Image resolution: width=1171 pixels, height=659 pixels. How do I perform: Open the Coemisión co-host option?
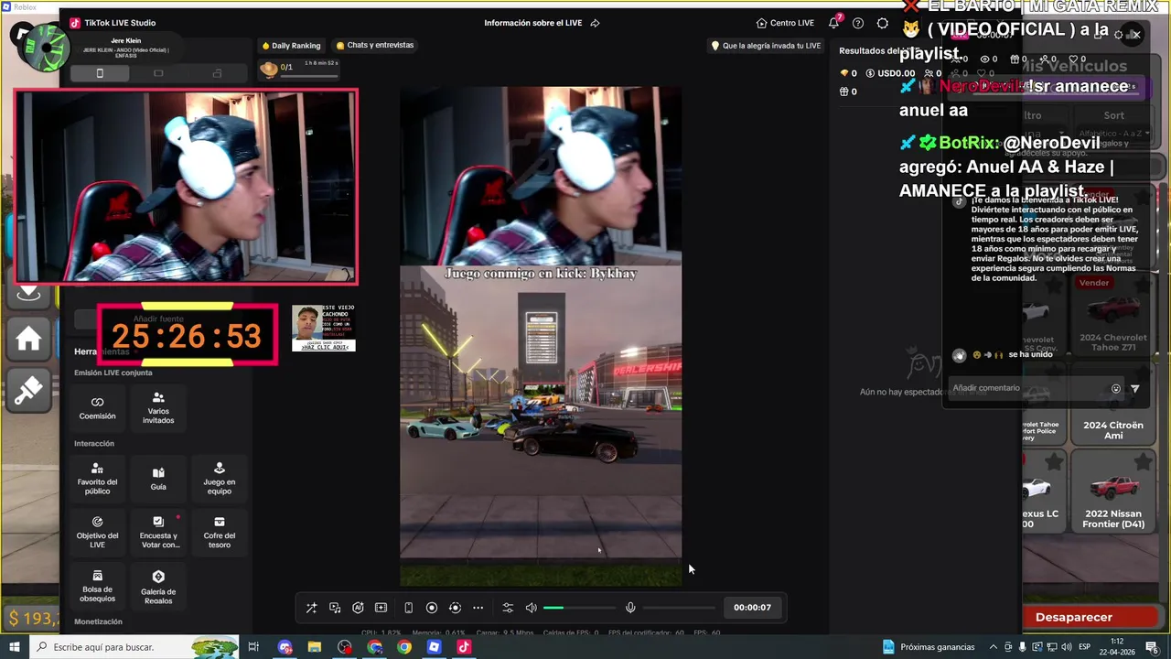tap(97, 407)
